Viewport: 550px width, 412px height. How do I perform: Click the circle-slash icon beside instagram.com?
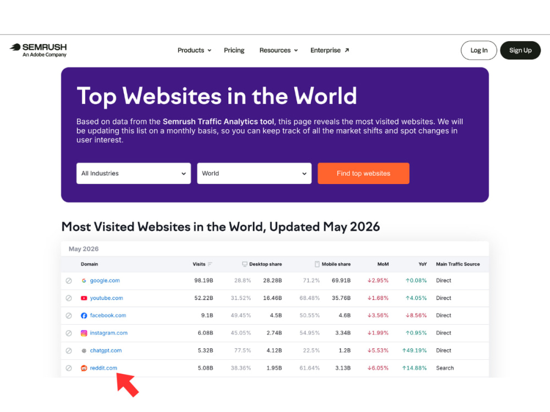point(69,333)
